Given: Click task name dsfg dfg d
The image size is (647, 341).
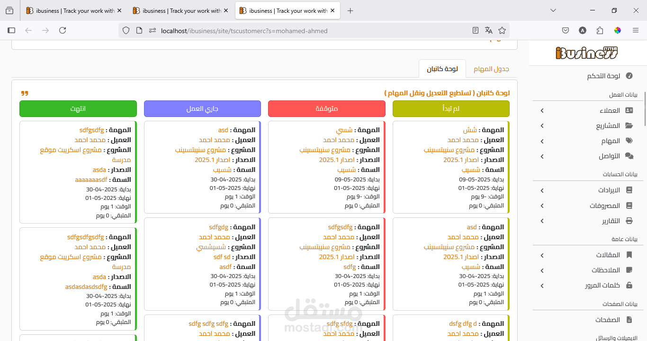Looking at the screenshot, I should 463,324.
